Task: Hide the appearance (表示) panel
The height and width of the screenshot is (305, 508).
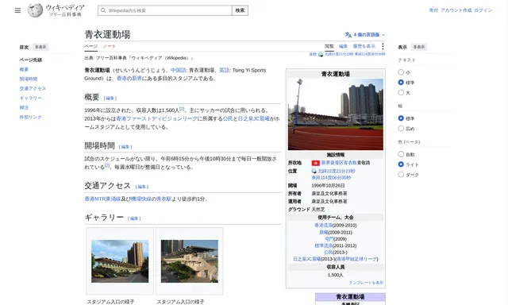Action: 419,47
